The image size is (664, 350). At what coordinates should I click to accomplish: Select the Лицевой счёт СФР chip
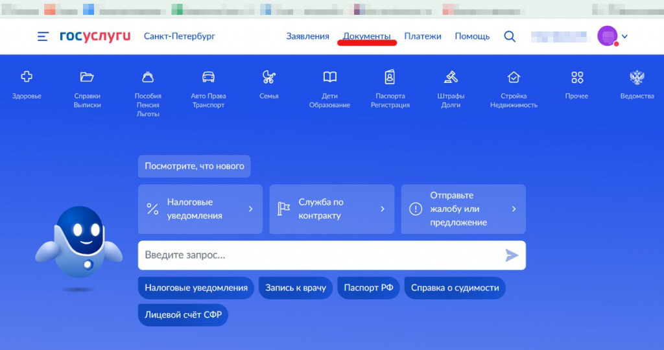coord(184,315)
